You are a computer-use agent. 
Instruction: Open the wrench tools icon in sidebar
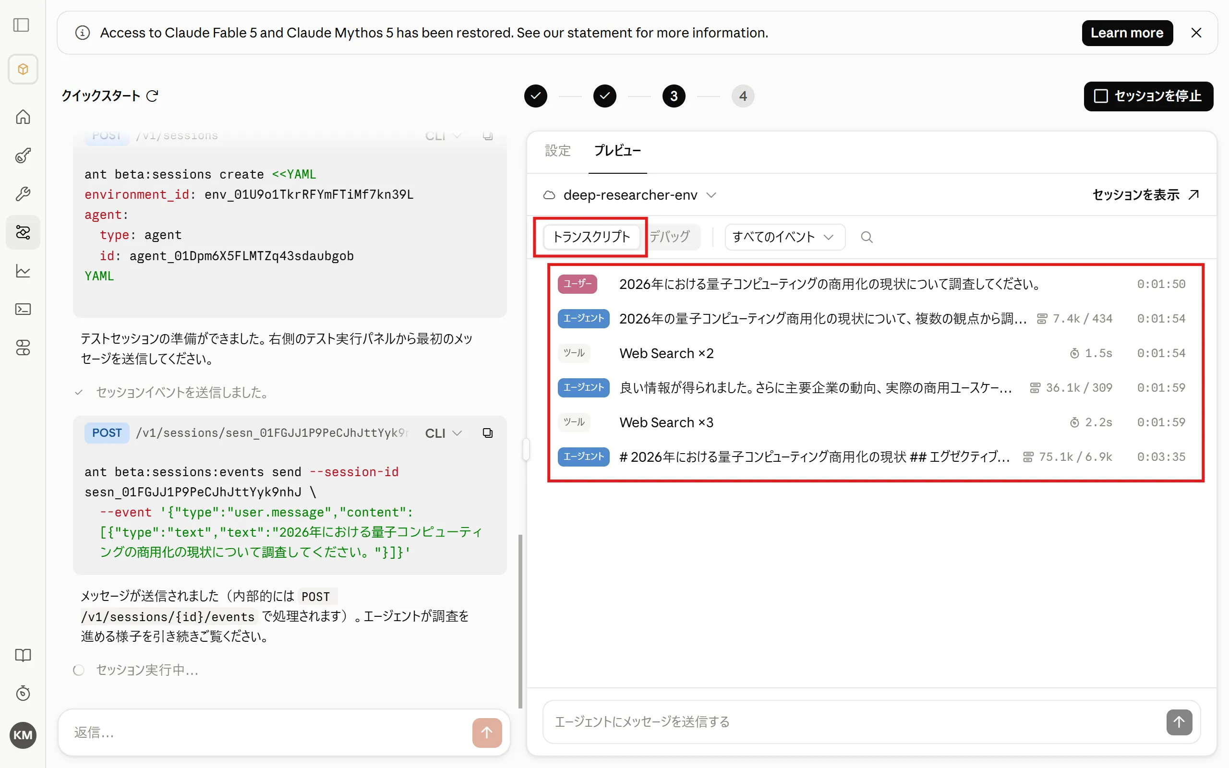pyautogui.click(x=23, y=193)
